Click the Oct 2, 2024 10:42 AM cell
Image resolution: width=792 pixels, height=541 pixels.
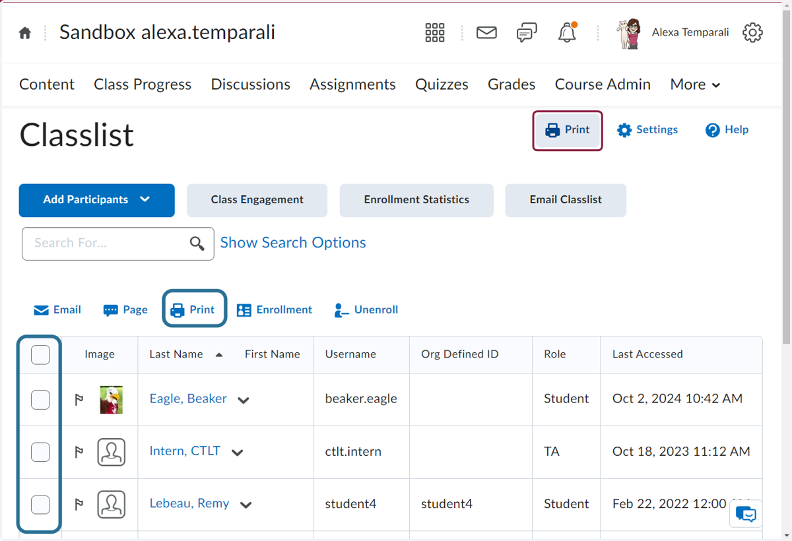point(677,398)
